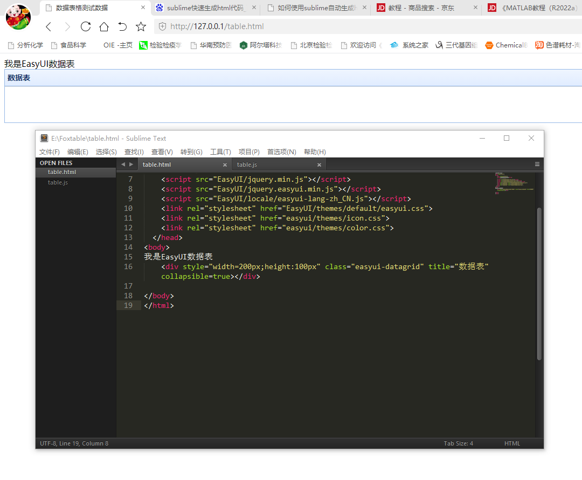Open the 欢迎访问 bookmark
The width and height of the screenshot is (582, 480).
click(361, 45)
